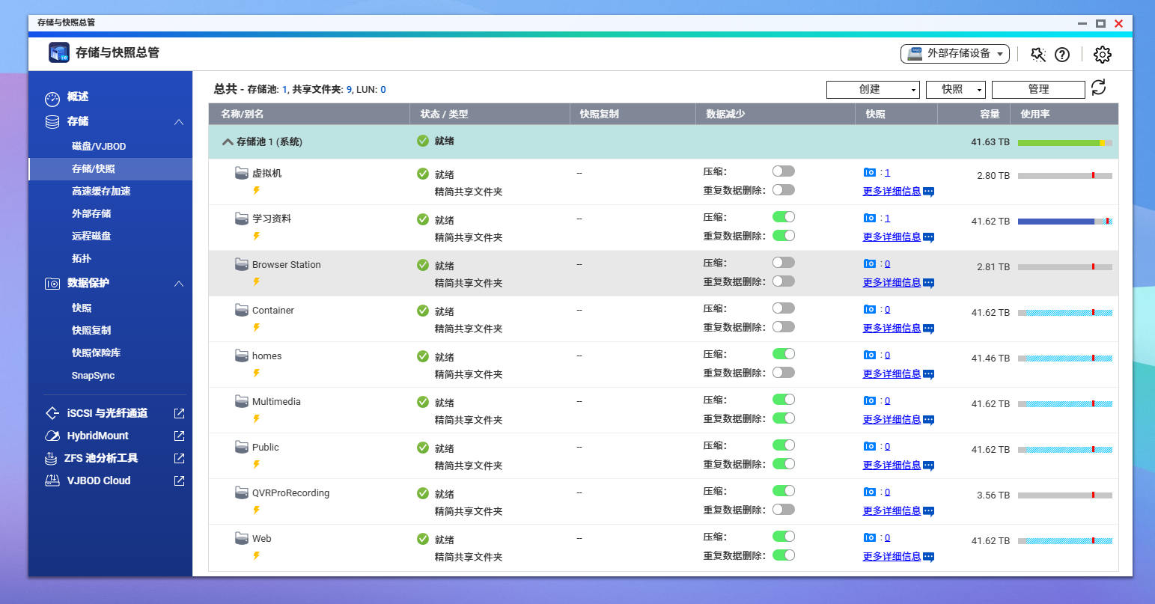Image resolution: width=1155 pixels, height=604 pixels.
Task: Open the 外部存储设备 dropdown
Action: (954, 54)
